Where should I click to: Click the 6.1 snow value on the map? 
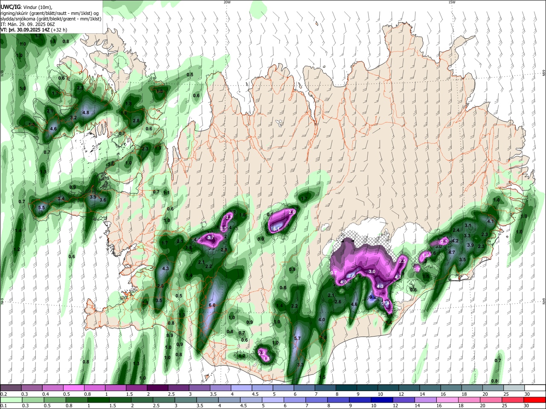point(276,229)
